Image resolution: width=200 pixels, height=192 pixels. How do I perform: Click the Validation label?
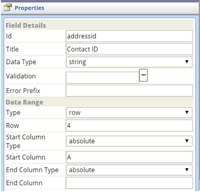point(21,76)
